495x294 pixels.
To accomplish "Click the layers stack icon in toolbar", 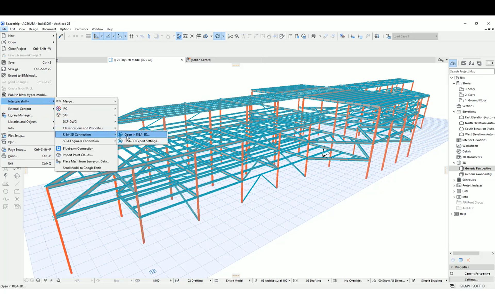I will click(342, 36).
